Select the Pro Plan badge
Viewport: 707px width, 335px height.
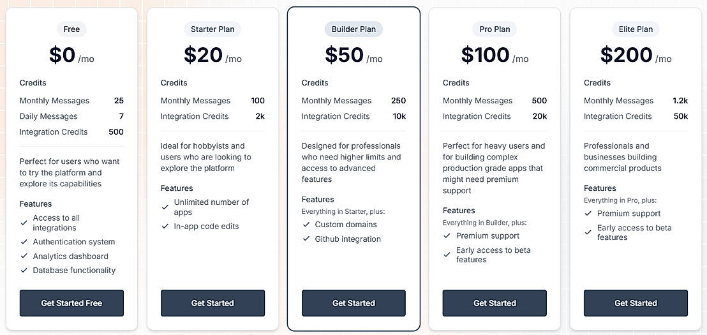[495, 29]
